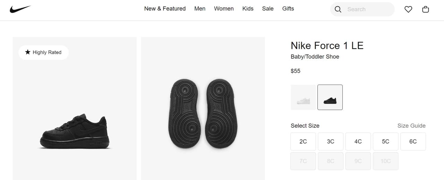
Task: Click the Nike swoosh logo
Action: [x=20, y=9]
